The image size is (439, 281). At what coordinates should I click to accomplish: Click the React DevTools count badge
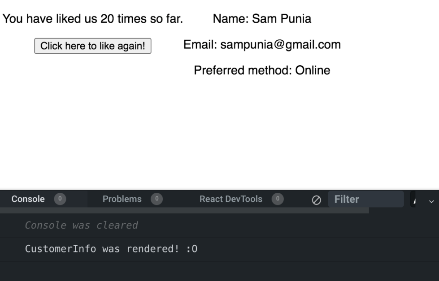[277, 199]
